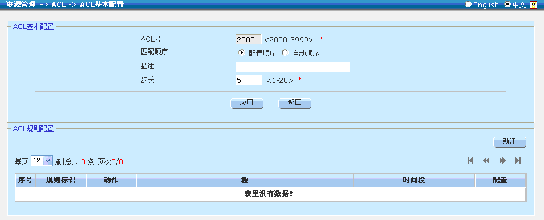Click the 动作 column header
This screenshot has width=544, height=220.
pos(111,181)
